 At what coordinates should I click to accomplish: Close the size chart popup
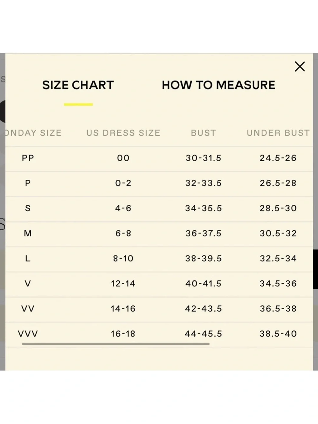[300, 66]
